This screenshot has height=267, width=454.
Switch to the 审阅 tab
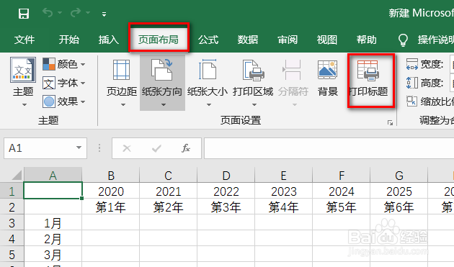[x=288, y=40]
